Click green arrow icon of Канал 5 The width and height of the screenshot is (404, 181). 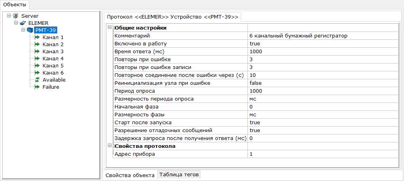[x=37, y=65]
